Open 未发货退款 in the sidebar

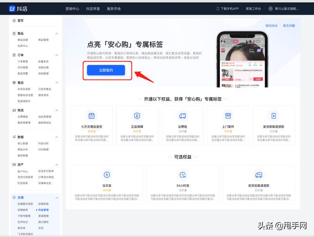(x=24, y=89)
